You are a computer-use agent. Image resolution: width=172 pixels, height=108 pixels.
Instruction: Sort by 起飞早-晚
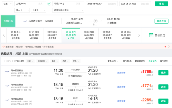pos(127,61)
